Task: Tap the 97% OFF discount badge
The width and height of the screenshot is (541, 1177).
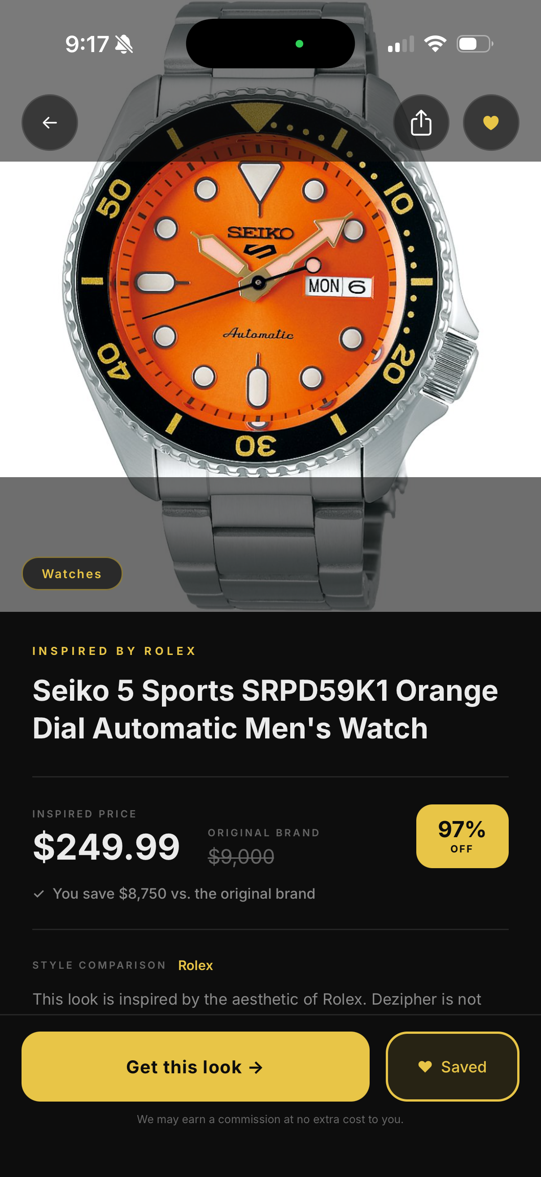Action: point(462,836)
